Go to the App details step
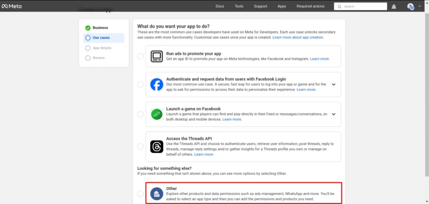Viewport: 429px width, 204px height. [102, 48]
